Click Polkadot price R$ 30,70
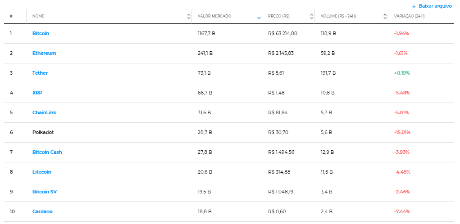Viewport: 460px width, 224px height. click(x=278, y=132)
